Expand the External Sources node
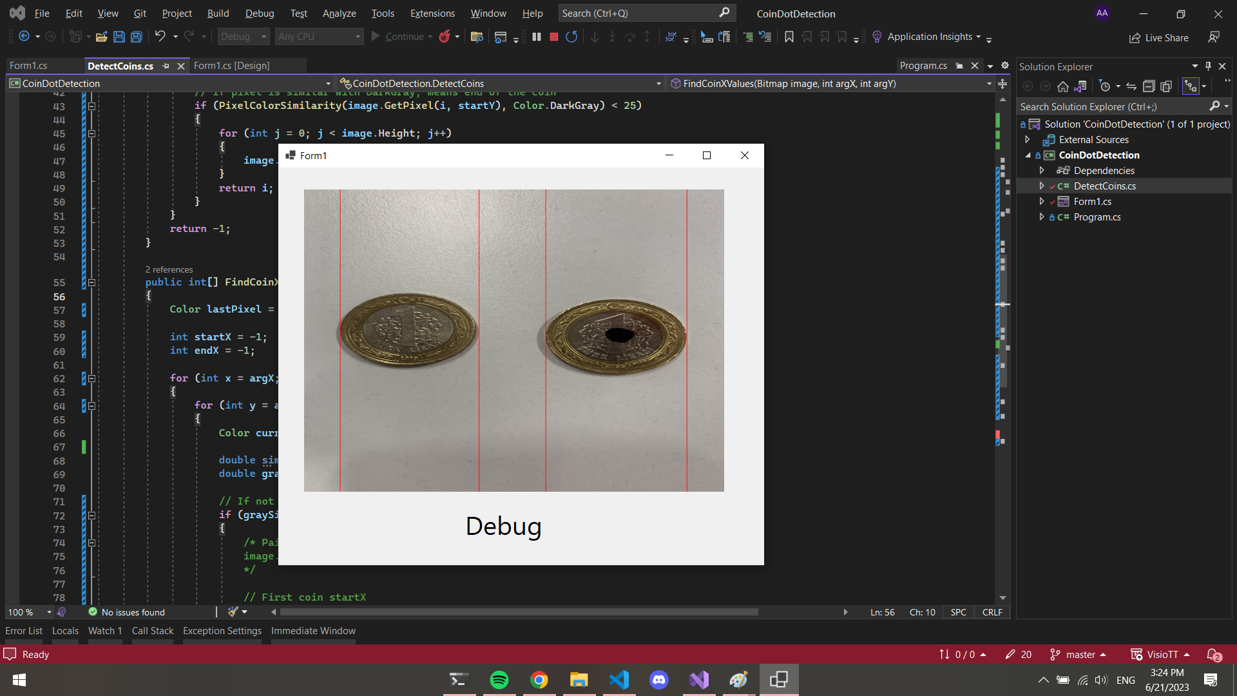Image resolution: width=1237 pixels, height=696 pixels. click(x=1028, y=140)
